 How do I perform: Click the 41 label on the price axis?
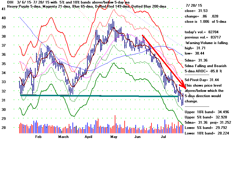click(x=3, y=9)
